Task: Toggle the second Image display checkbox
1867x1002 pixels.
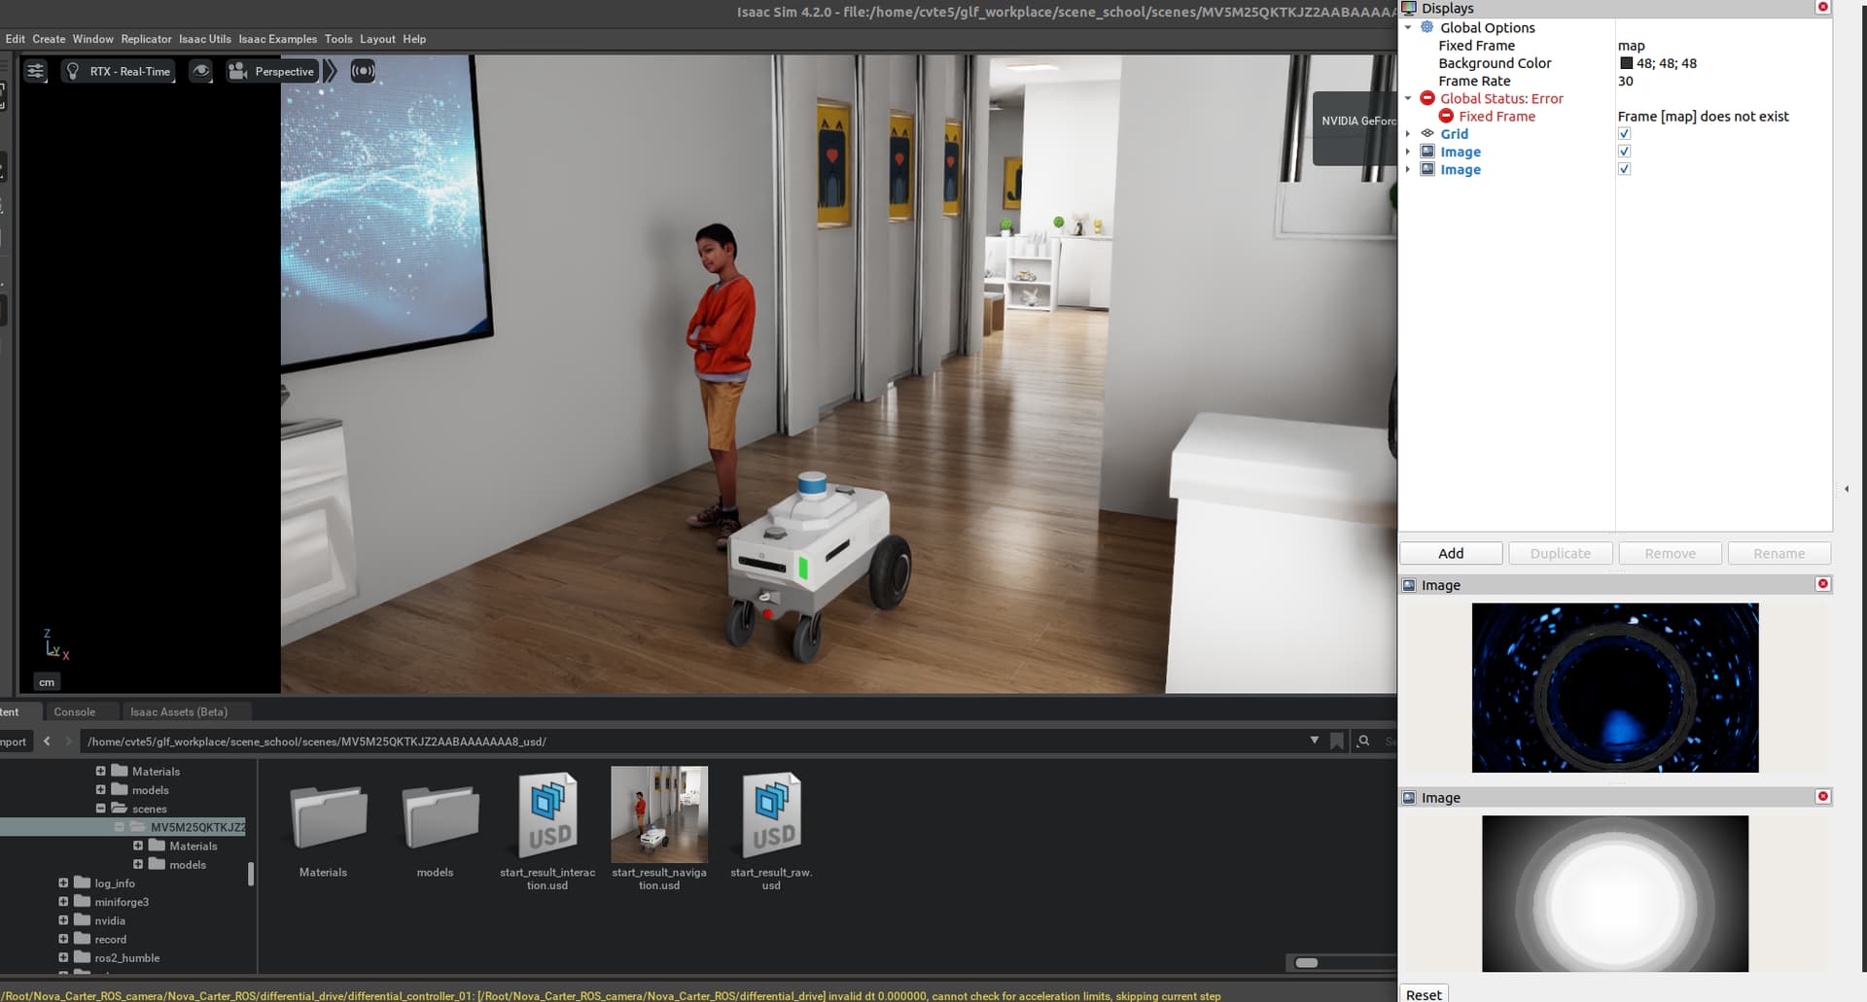Action: pos(1624,169)
